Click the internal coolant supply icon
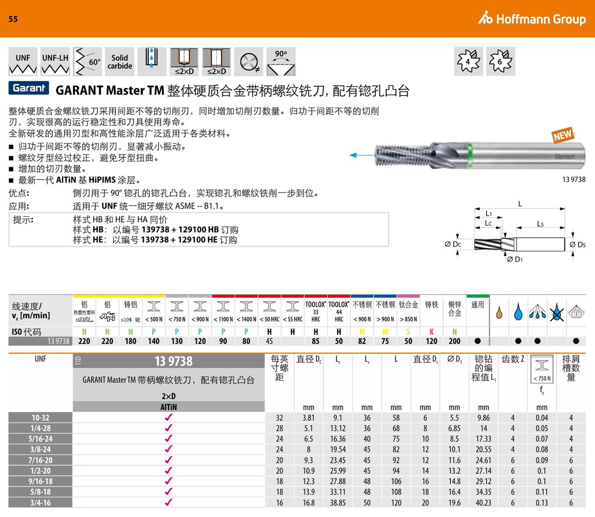The width and height of the screenshot is (595, 517). point(152,62)
